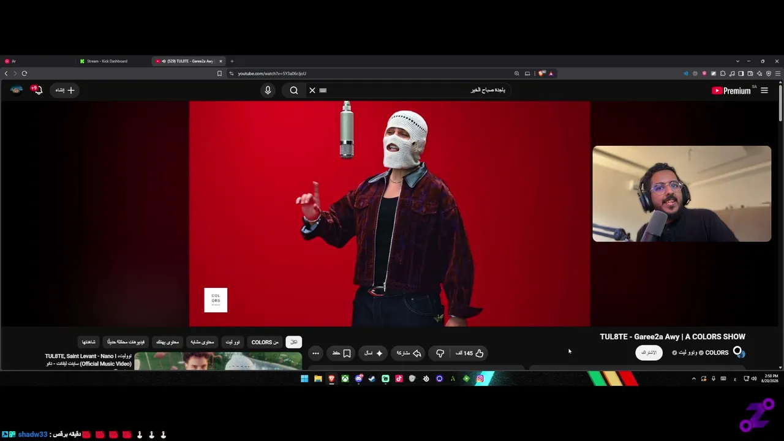784x441 pixels.
Task: Open the Nano Official Music Video title
Action: [88, 360]
